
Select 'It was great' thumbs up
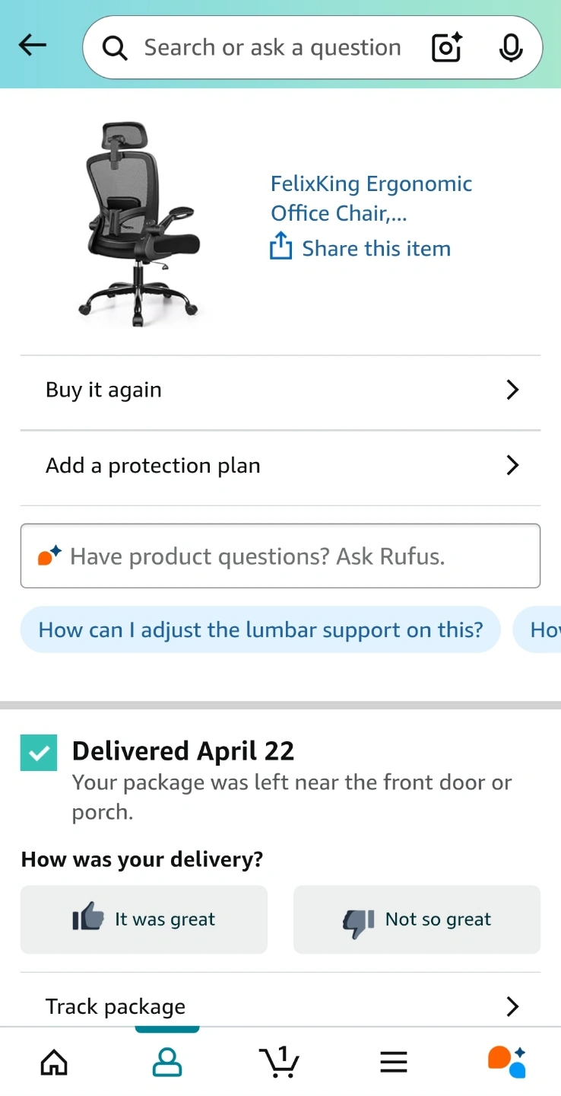[x=144, y=919]
